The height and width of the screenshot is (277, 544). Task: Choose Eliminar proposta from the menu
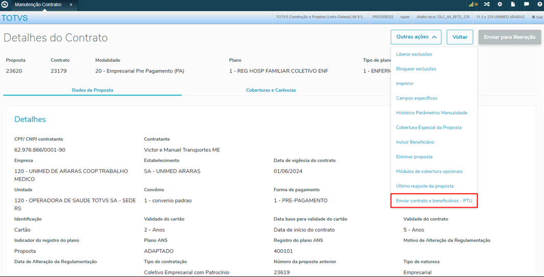tap(414, 157)
